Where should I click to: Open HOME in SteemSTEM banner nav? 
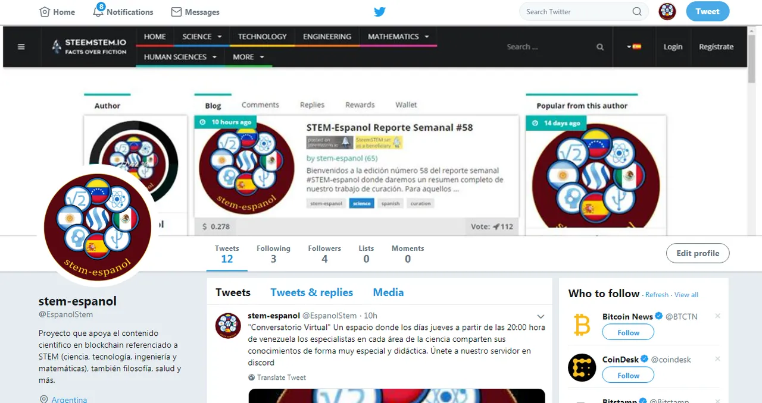pos(155,36)
